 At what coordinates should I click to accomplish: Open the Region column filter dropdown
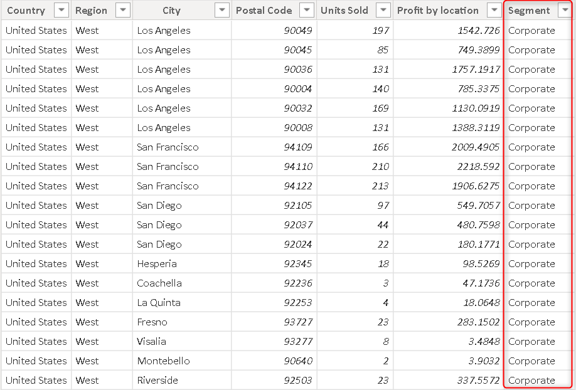coord(123,10)
